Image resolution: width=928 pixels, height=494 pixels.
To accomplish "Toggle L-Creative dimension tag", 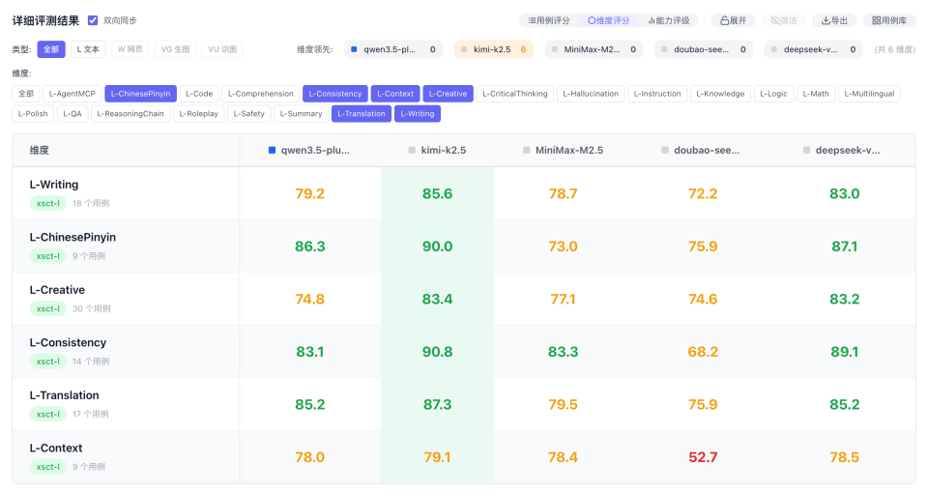I will (448, 94).
